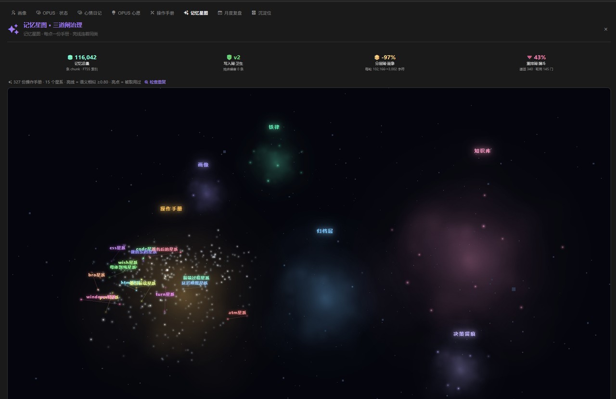This screenshot has width=616, height=399.
Task: Open the 月度复盘 tab
Action: [230, 13]
